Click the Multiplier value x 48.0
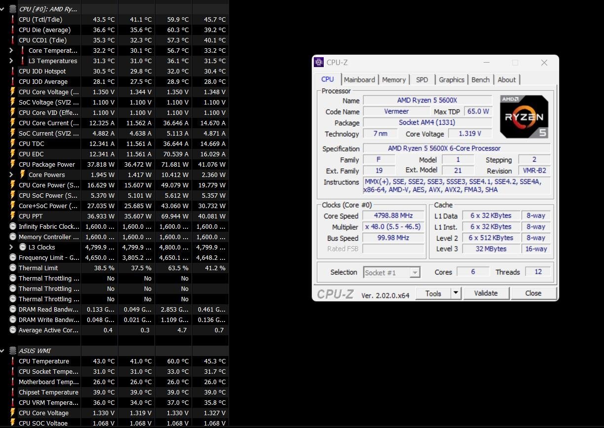Image resolution: width=604 pixels, height=428 pixels. [x=393, y=227]
